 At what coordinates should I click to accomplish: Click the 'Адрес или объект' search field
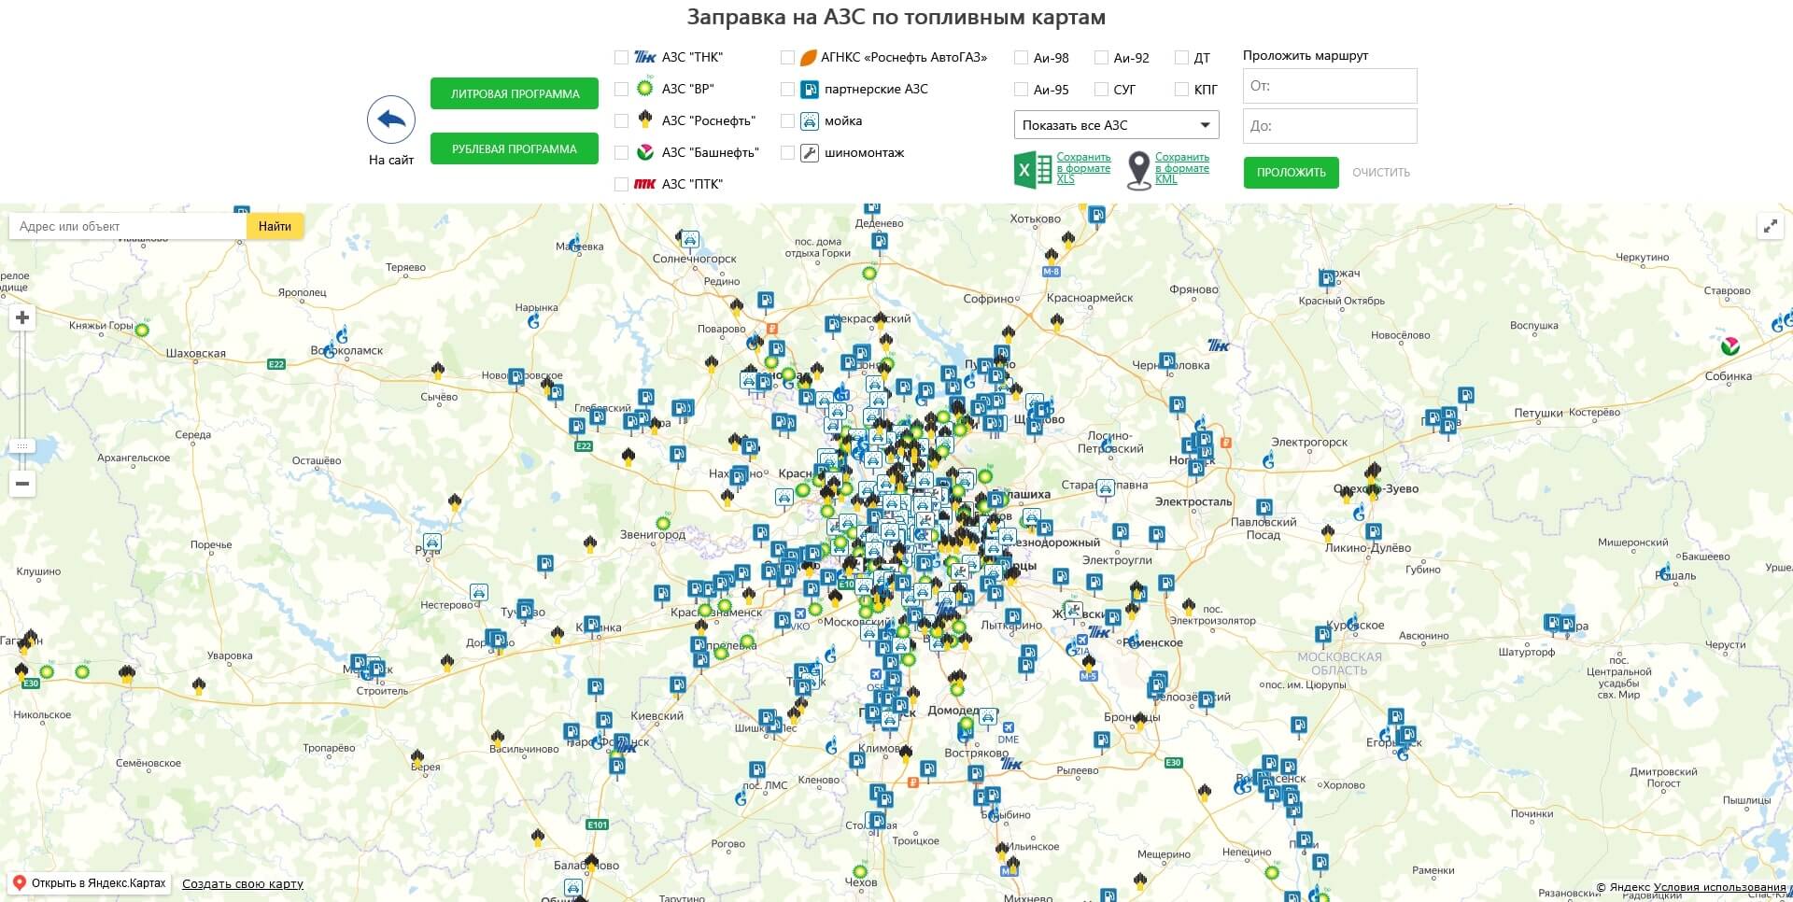coord(129,226)
